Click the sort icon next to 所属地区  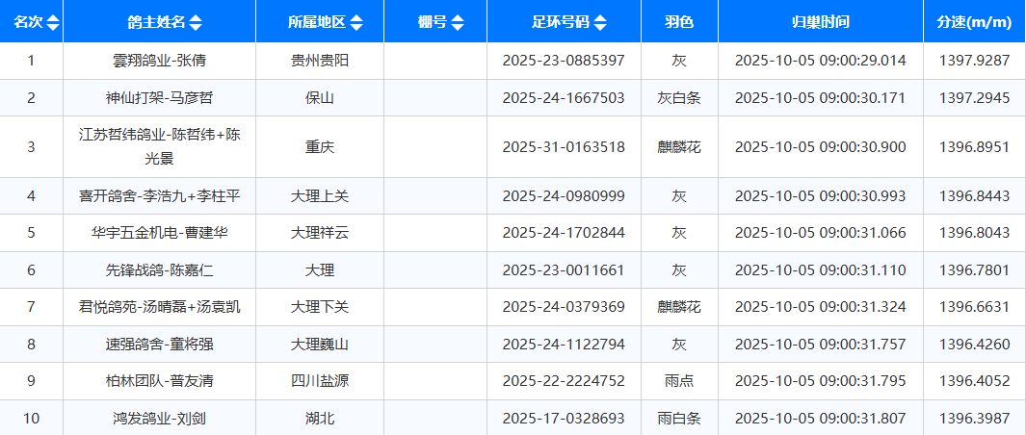coord(356,22)
